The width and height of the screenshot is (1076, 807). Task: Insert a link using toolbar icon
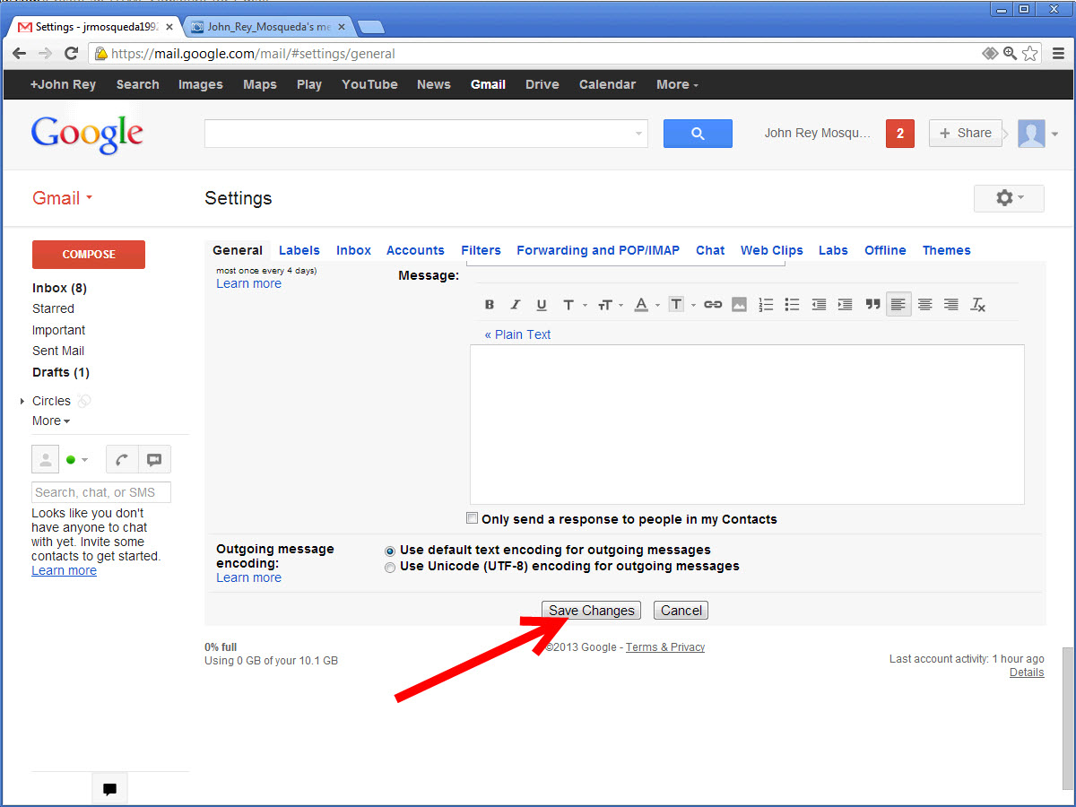point(713,305)
